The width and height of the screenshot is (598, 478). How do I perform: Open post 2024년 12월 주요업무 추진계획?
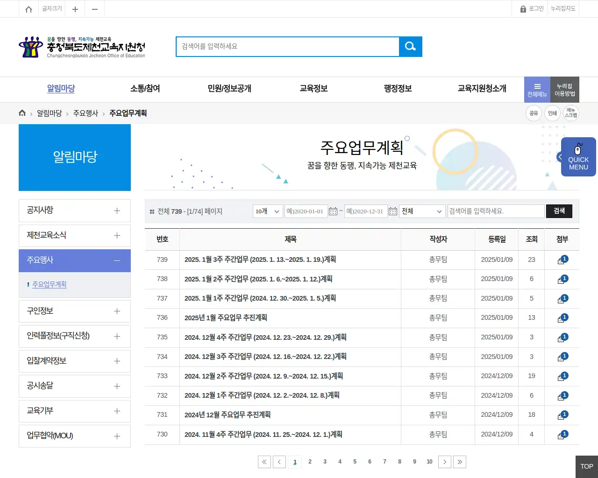(228, 415)
